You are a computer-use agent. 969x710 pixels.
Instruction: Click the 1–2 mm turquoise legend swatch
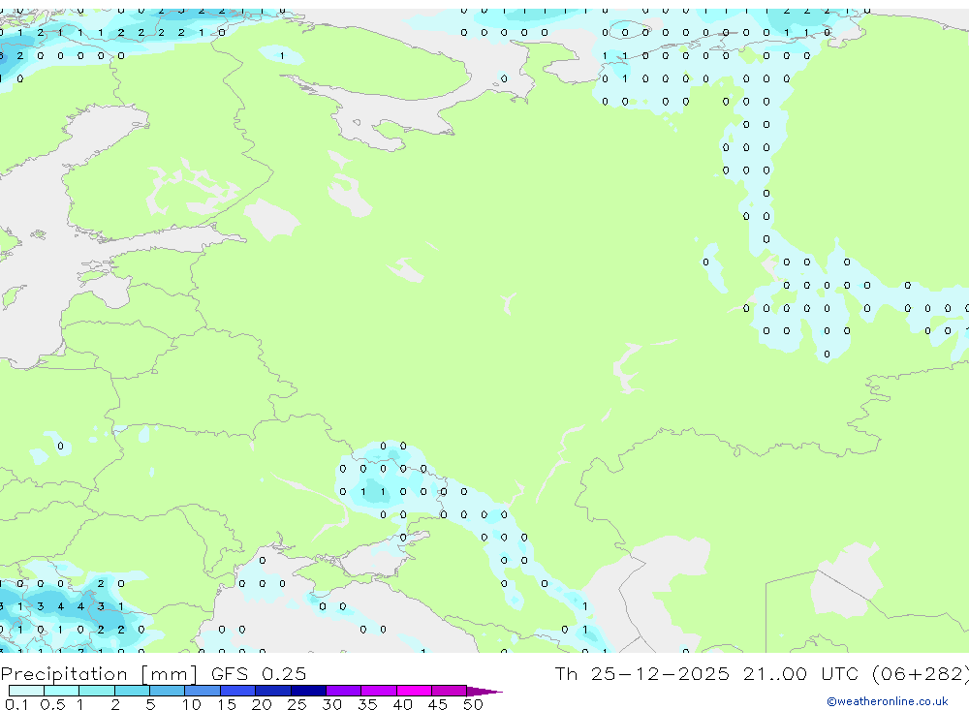(x=97, y=691)
